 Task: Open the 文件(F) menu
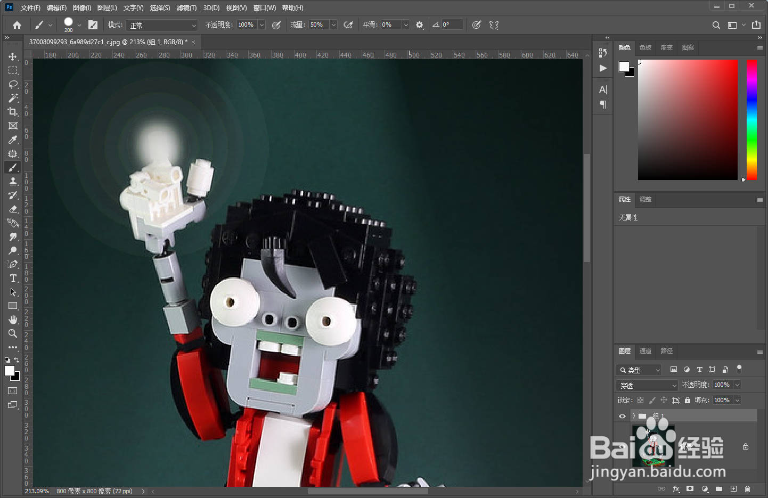(x=30, y=7)
